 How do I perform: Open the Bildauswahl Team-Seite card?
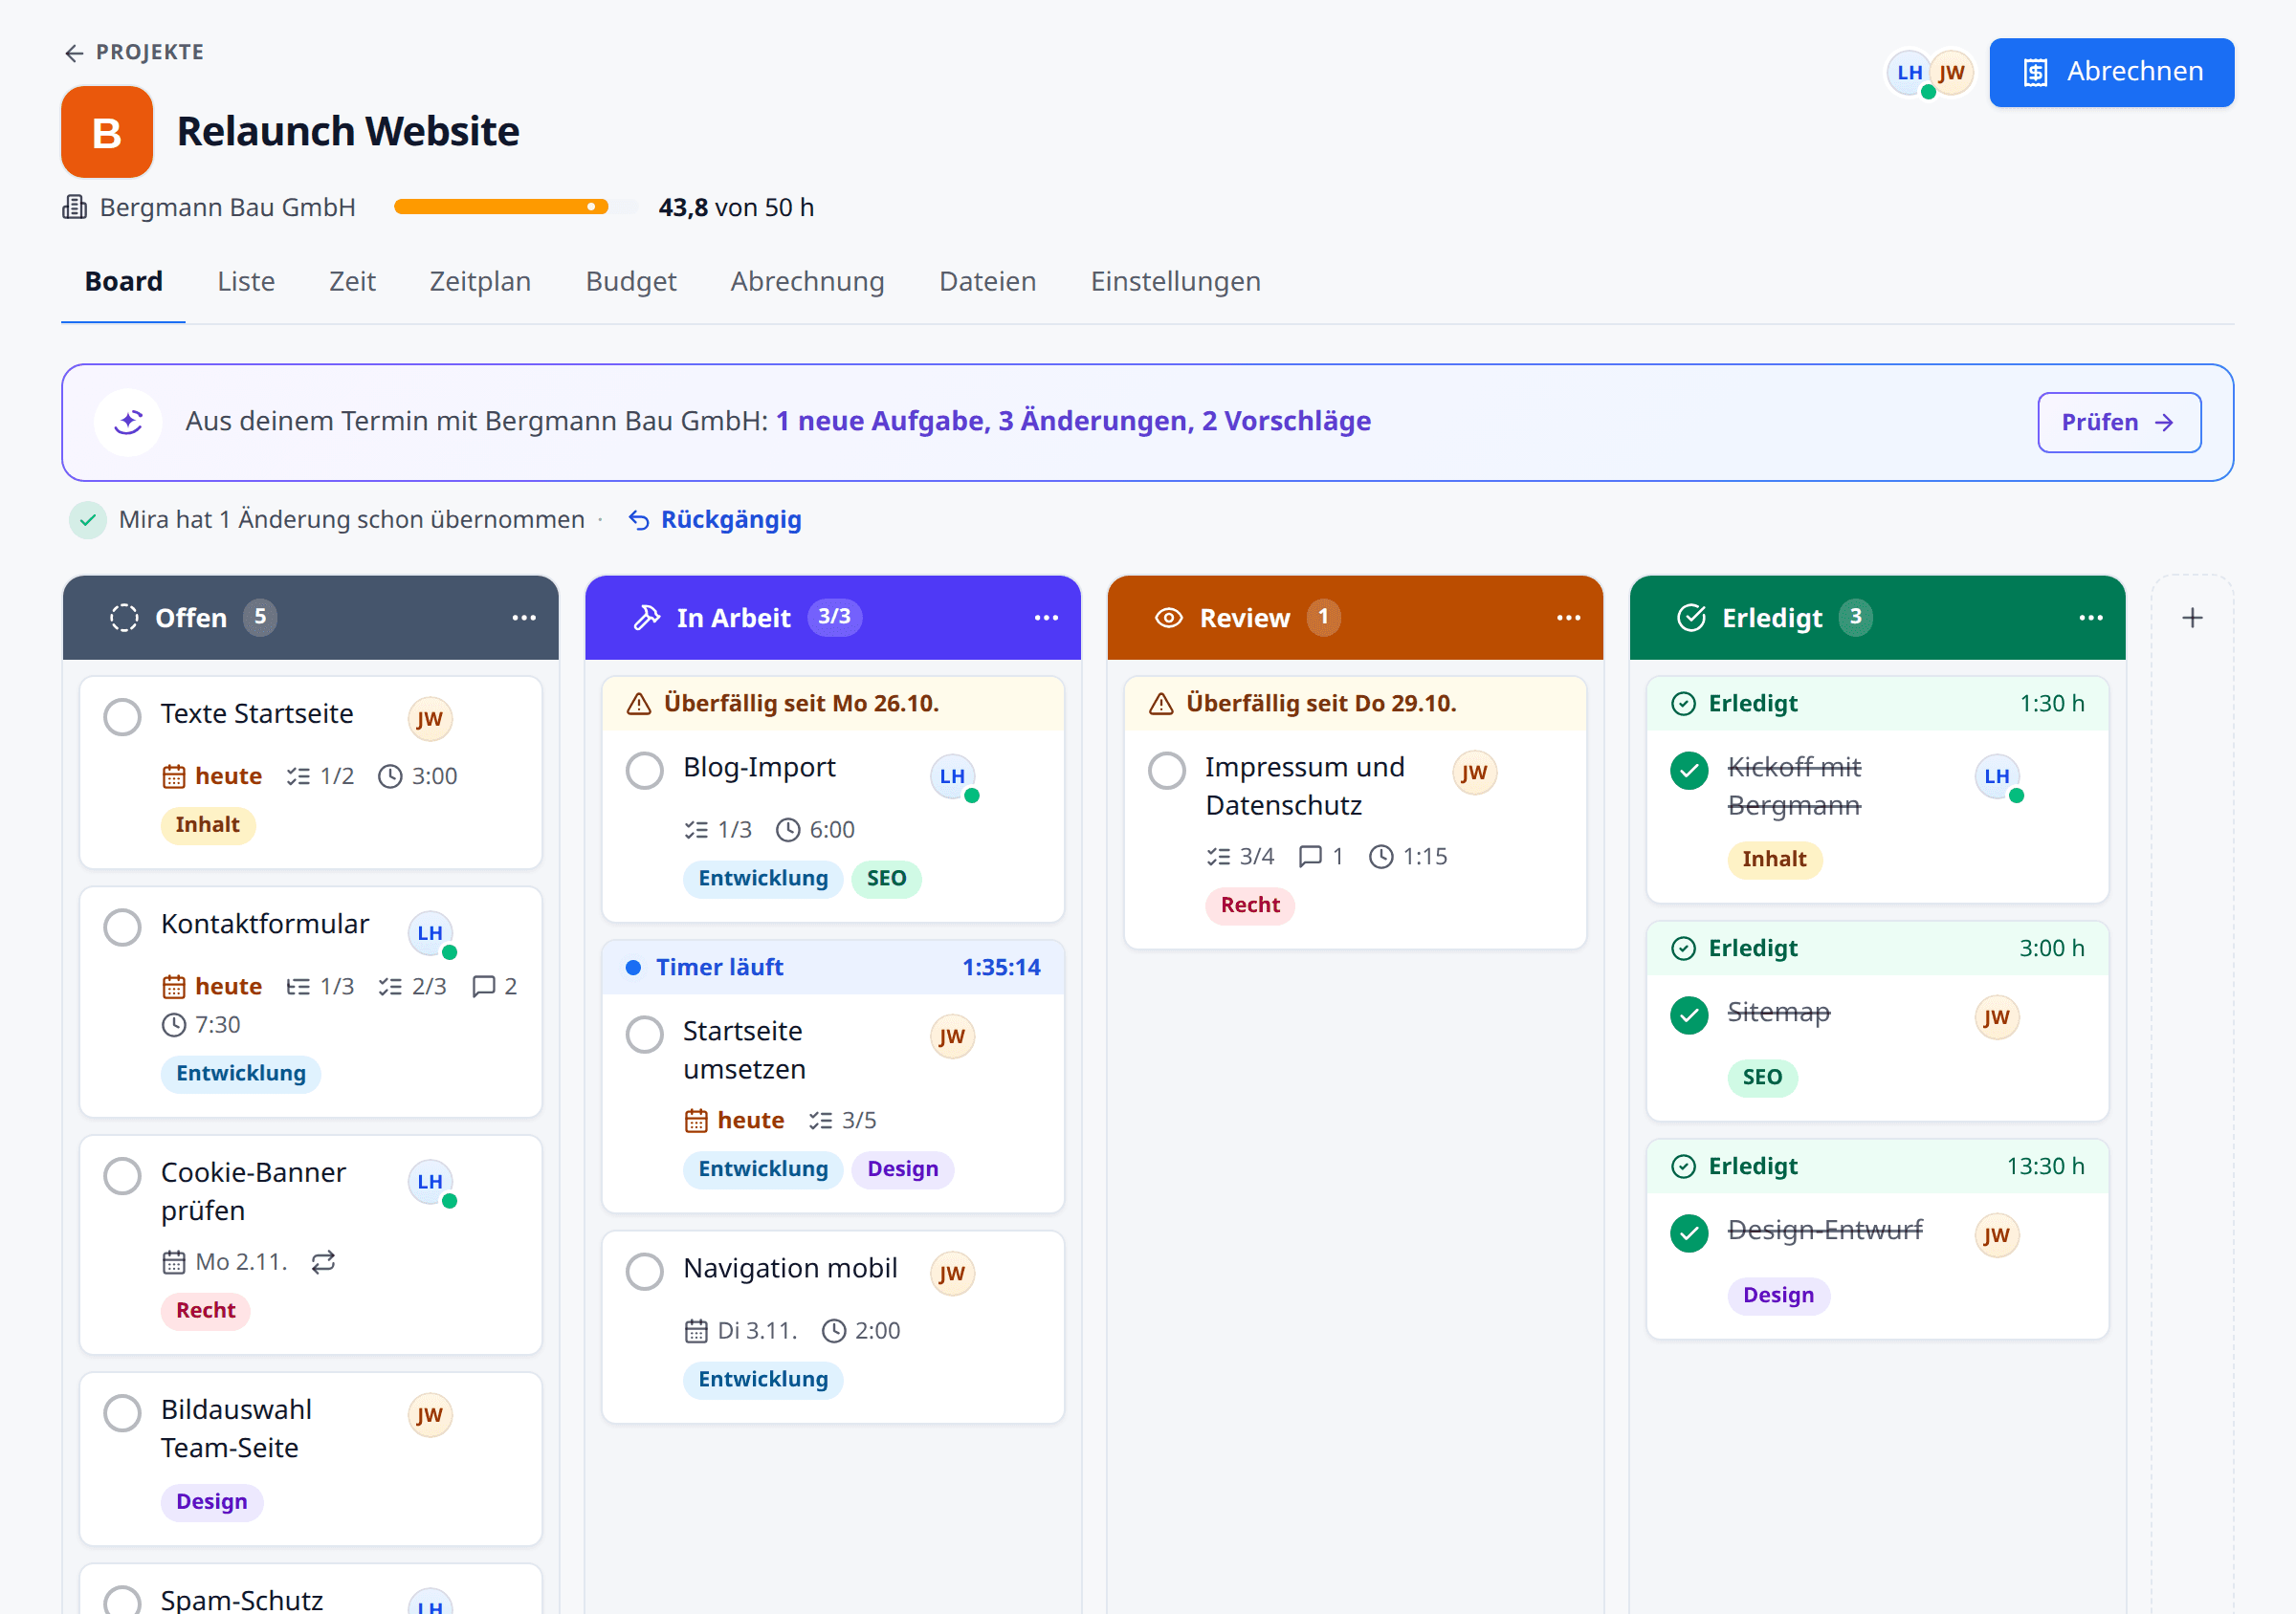pos(310,1459)
